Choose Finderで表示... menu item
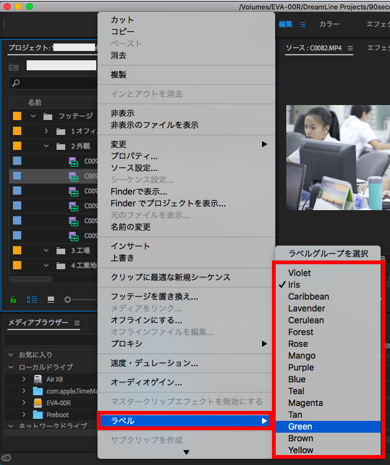The height and width of the screenshot is (465, 390). (x=186, y=191)
